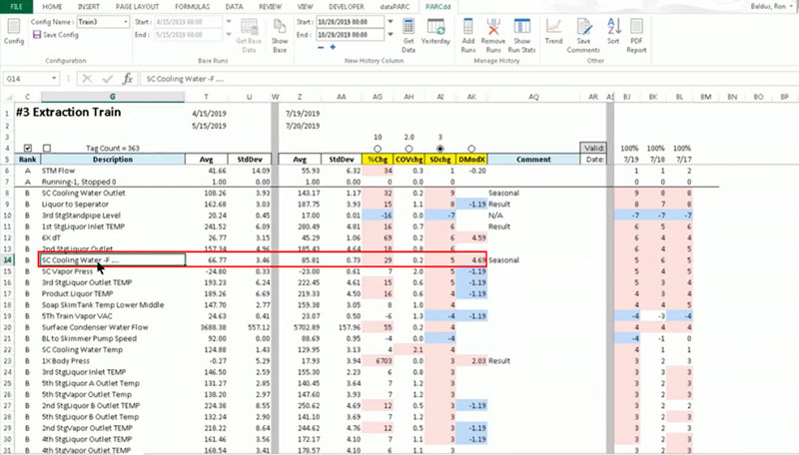Click the SDchg yellow header cell
This screenshot has width=799, height=455.
pyautogui.click(x=440, y=160)
